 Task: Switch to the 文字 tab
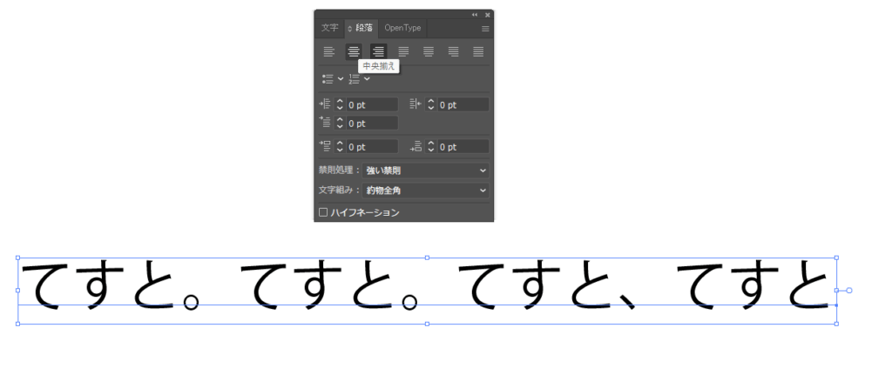[x=329, y=28]
